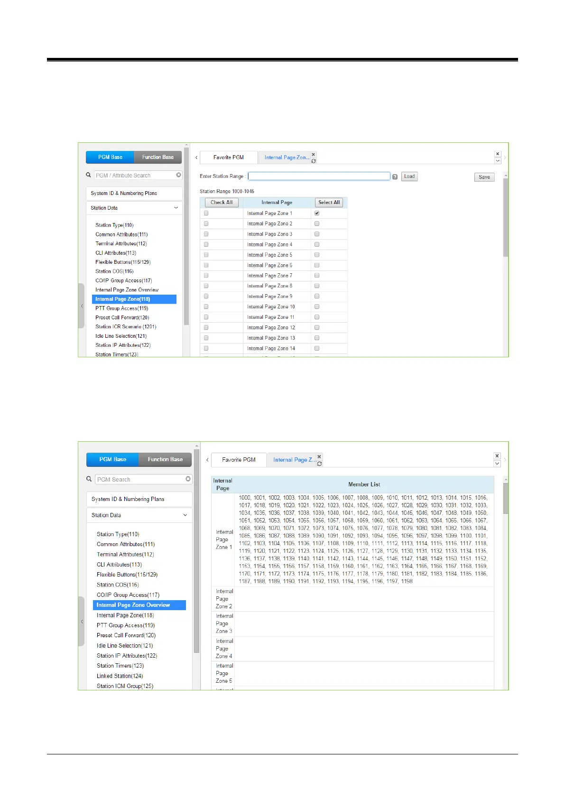Viewport: 565px width, 799px height.
Task: Click the search magnifier icon in upper screenshot
Action: (x=88, y=175)
